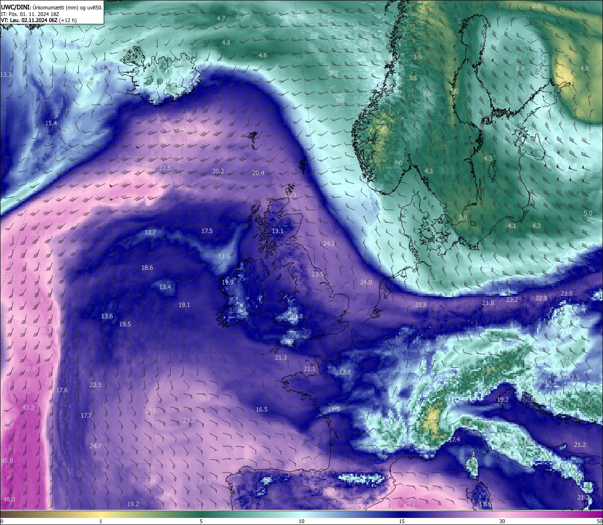Image resolution: width=603 pixels, height=525 pixels.
Task: Click the map value 21.1
Action: click(x=310, y=369)
